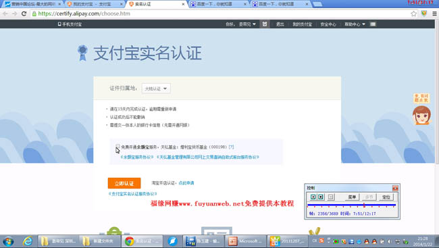Click the 点此申请 link for 淘宝开店认证

(x=186, y=183)
